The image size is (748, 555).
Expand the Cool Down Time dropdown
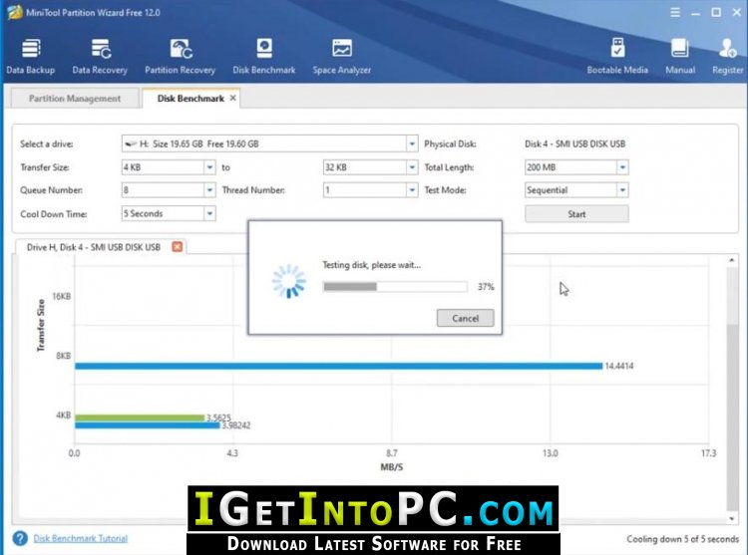point(209,213)
